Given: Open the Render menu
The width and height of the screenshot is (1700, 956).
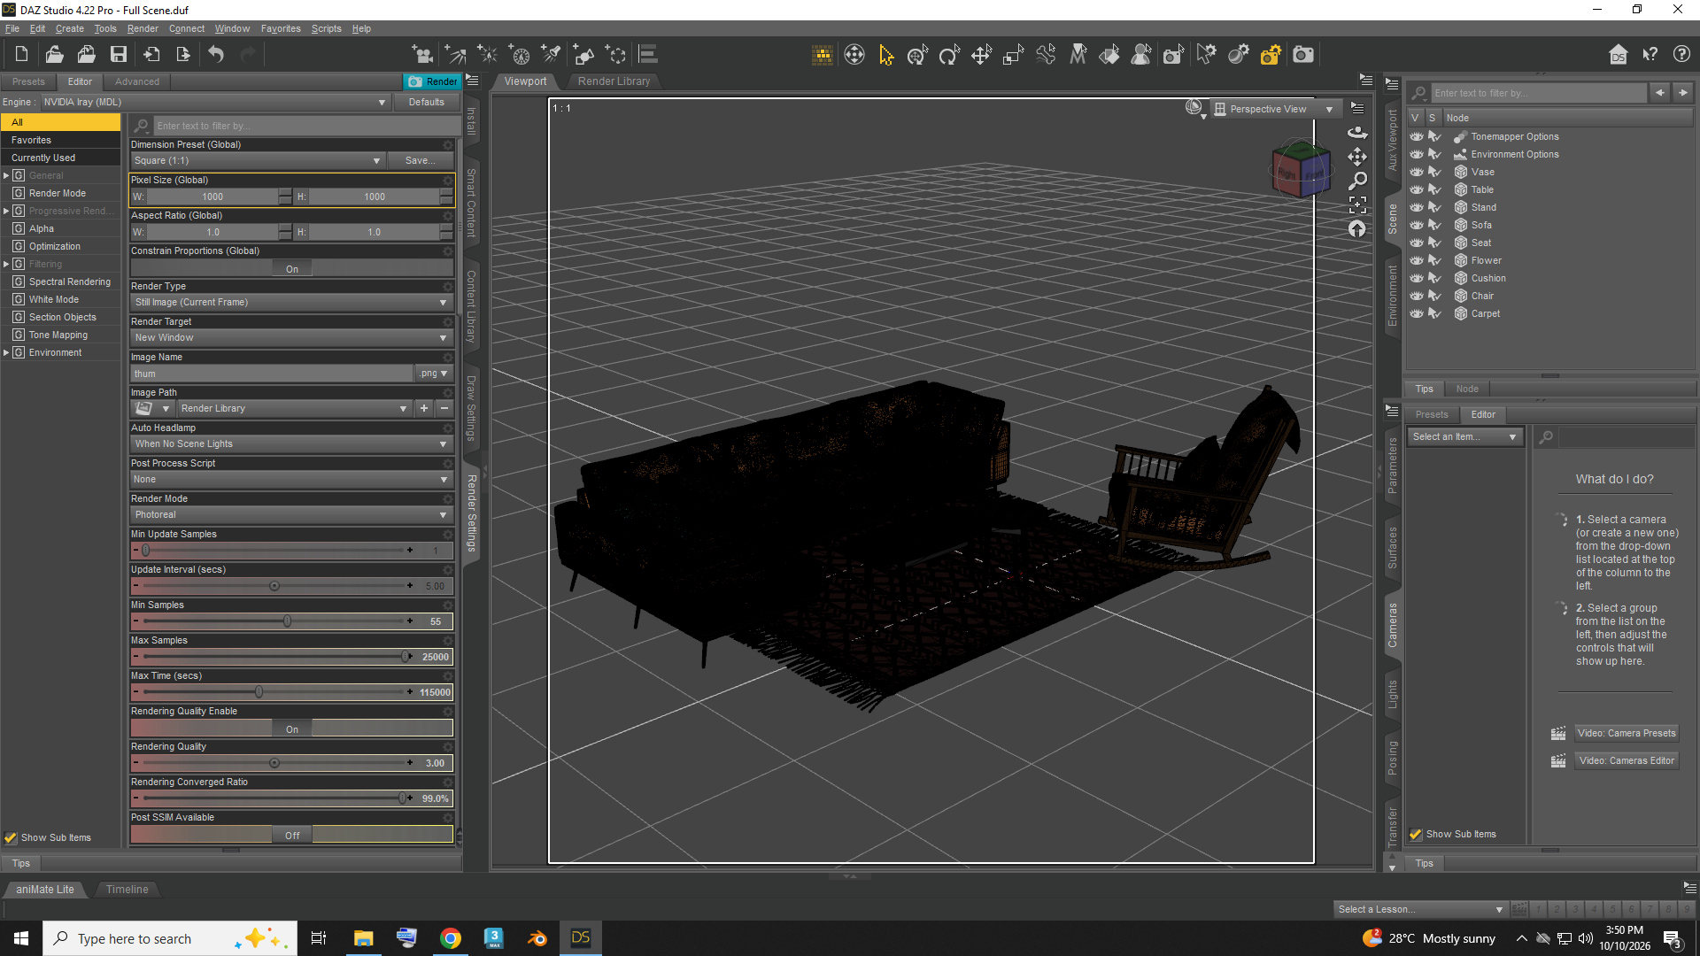Looking at the screenshot, I should pos(143,28).
